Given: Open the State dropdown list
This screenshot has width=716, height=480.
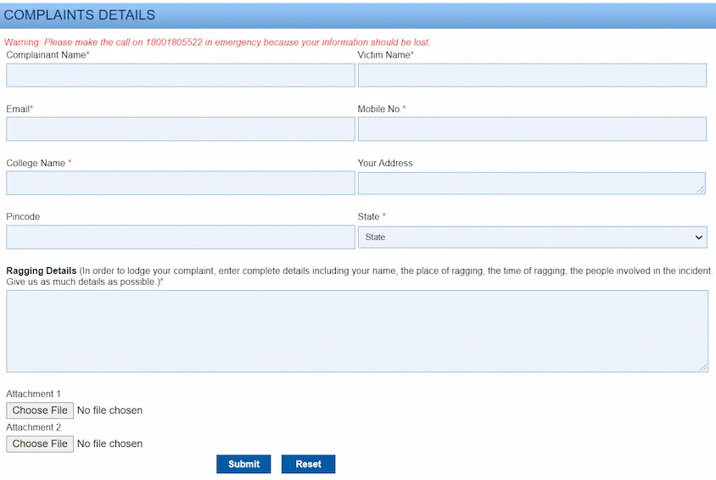Looking at the screenshot, I should [x=533, y=237].
